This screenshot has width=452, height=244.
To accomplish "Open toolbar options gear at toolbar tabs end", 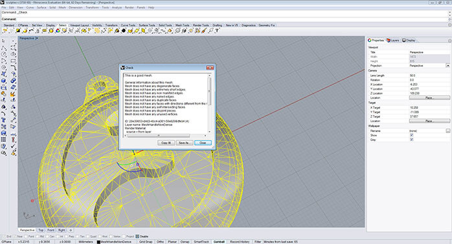I will click(x=449, y=25).
